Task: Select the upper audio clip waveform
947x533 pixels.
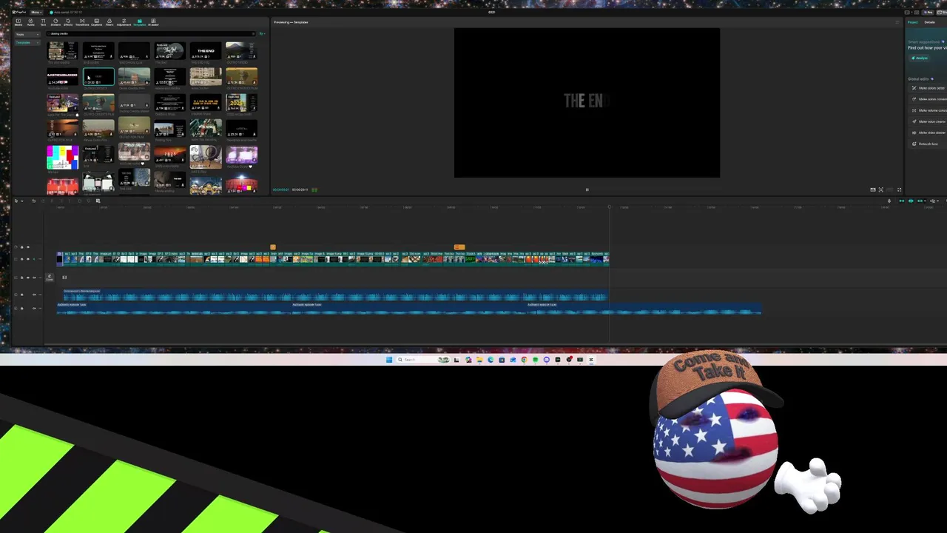Action: (x=334, y=296)
